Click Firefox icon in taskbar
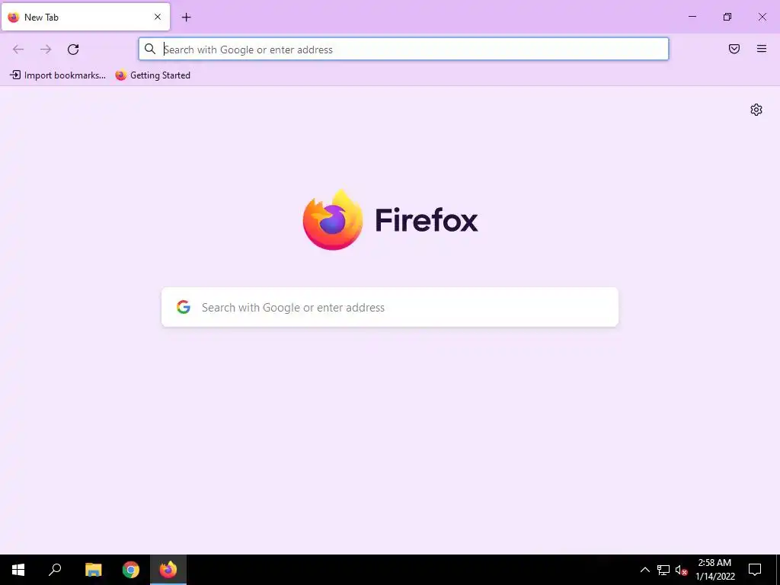Image resolution: width=780 pixels, height=585 pixels. (168, 570)
